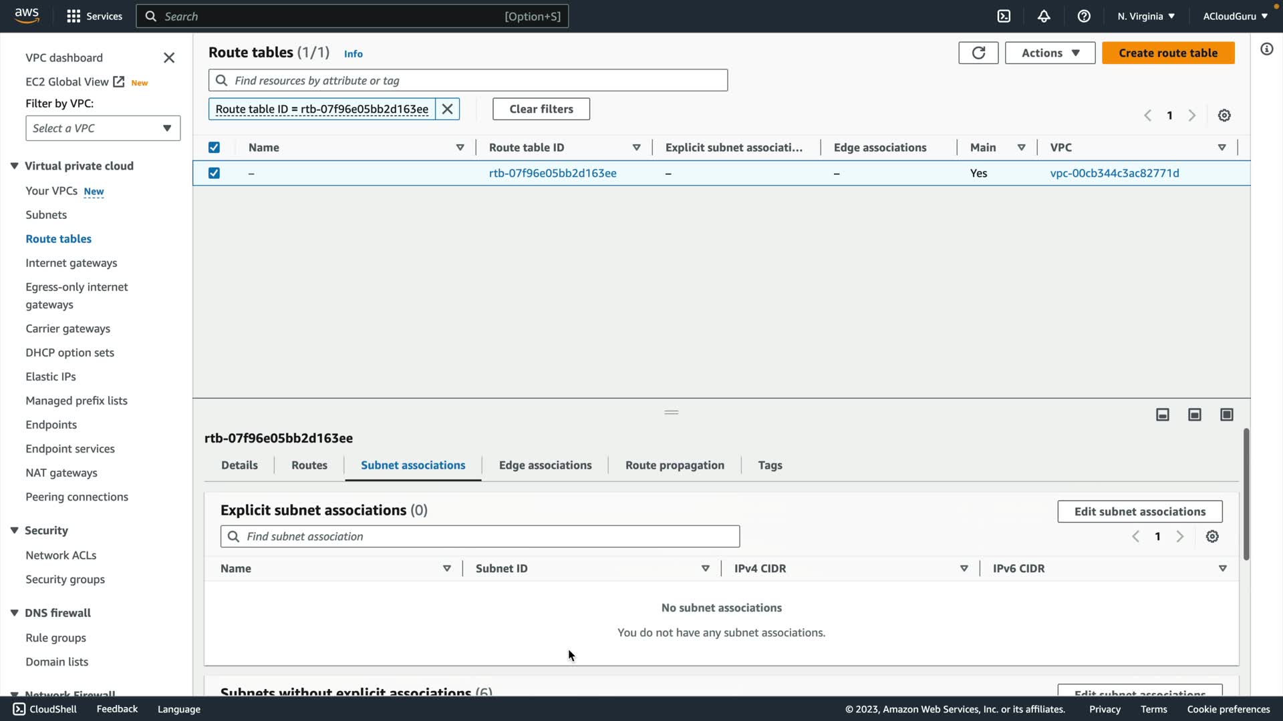Uncheck the rtb-07f96e05bb2d163ee row checkbox
Image resolution: width=1283 pixels, height=721 pixels.
(x=214, y=173)
